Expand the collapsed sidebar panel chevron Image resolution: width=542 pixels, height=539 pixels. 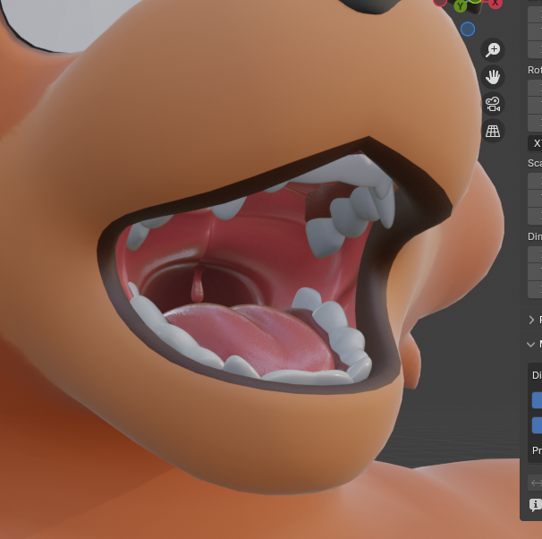click(531, 320)
